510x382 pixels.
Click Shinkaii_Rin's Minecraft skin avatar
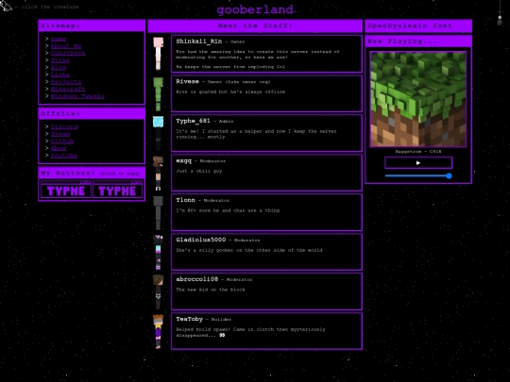pyautogui.click(x=158, y=54)
